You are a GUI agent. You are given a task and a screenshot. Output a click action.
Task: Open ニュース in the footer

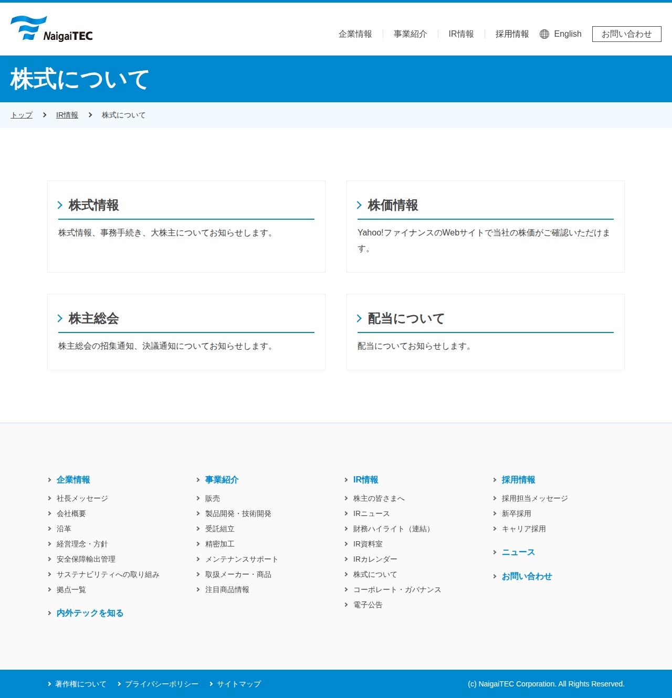[519, 552]
